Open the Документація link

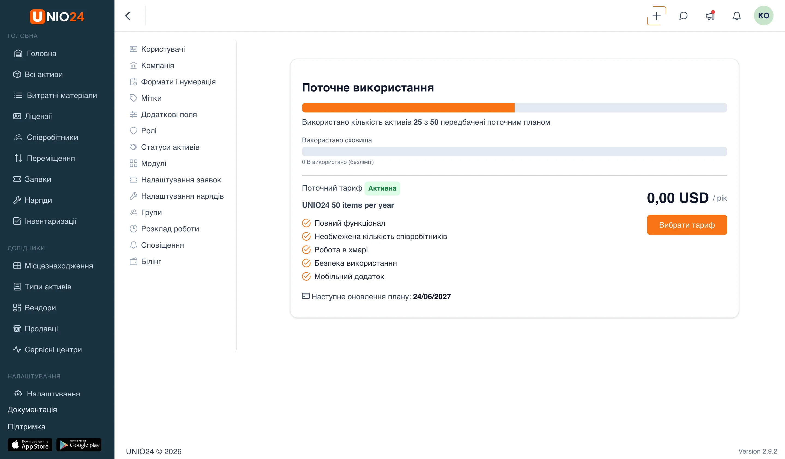[32, 409]
